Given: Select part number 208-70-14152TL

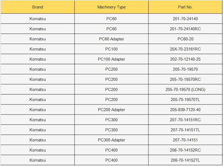Looking at the screenshot, I should (185, 160).
